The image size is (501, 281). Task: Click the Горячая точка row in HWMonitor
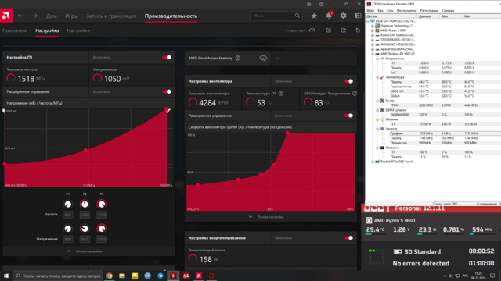[433, 87]
